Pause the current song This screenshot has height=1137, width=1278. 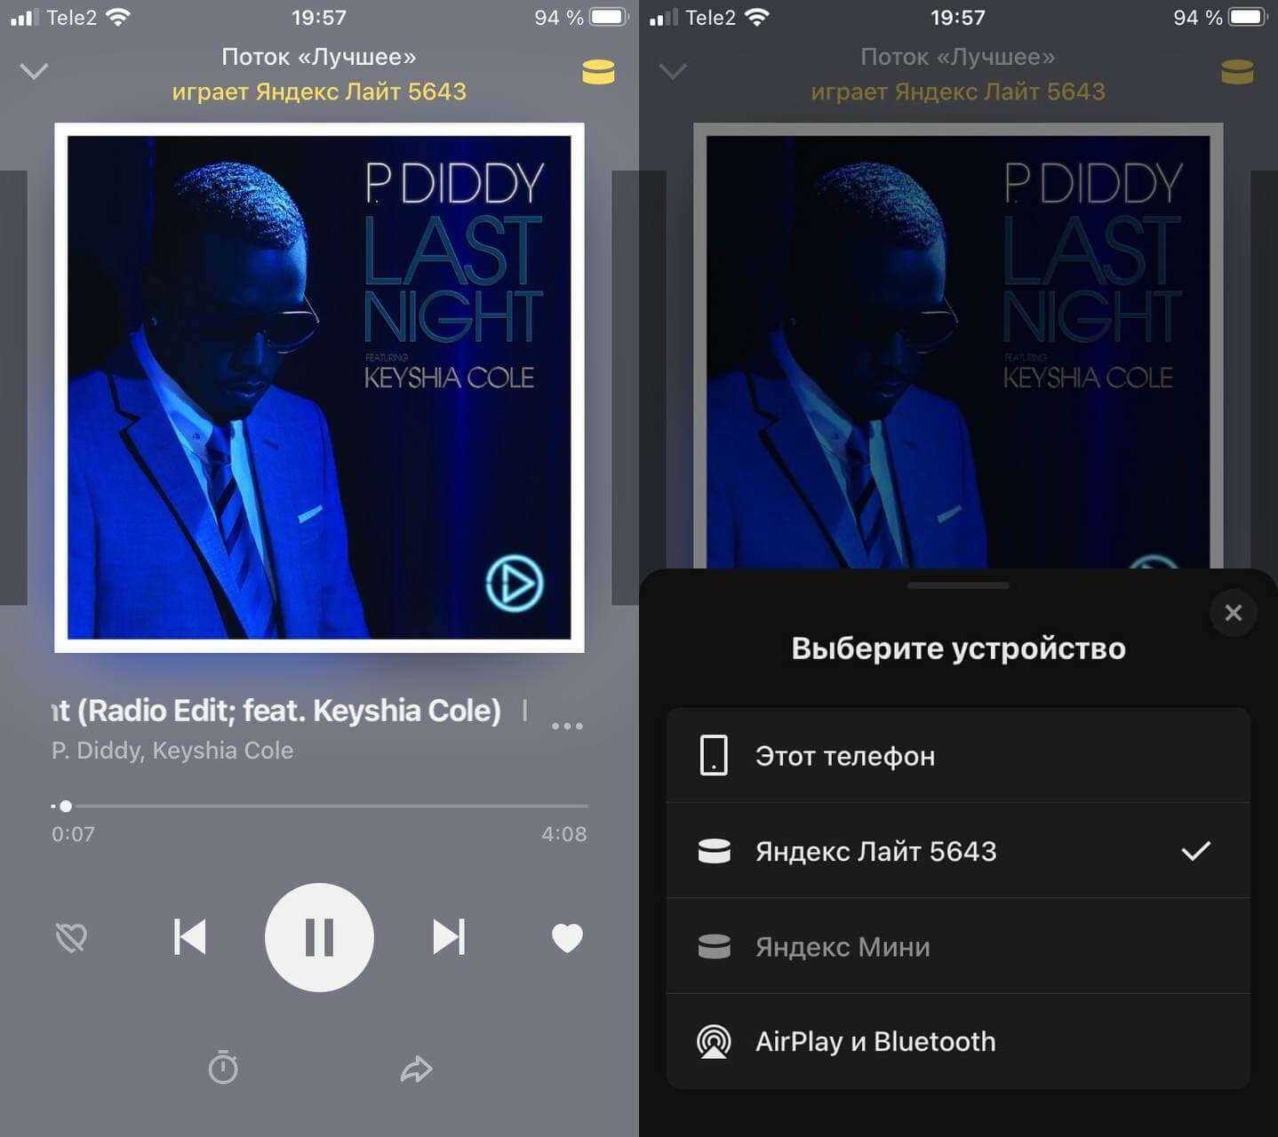click(x=319, y=937)
